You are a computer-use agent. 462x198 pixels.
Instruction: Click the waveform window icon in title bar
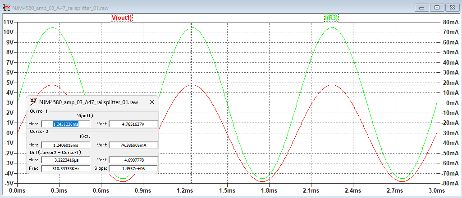pyautogui.click(x=6, y=8)
